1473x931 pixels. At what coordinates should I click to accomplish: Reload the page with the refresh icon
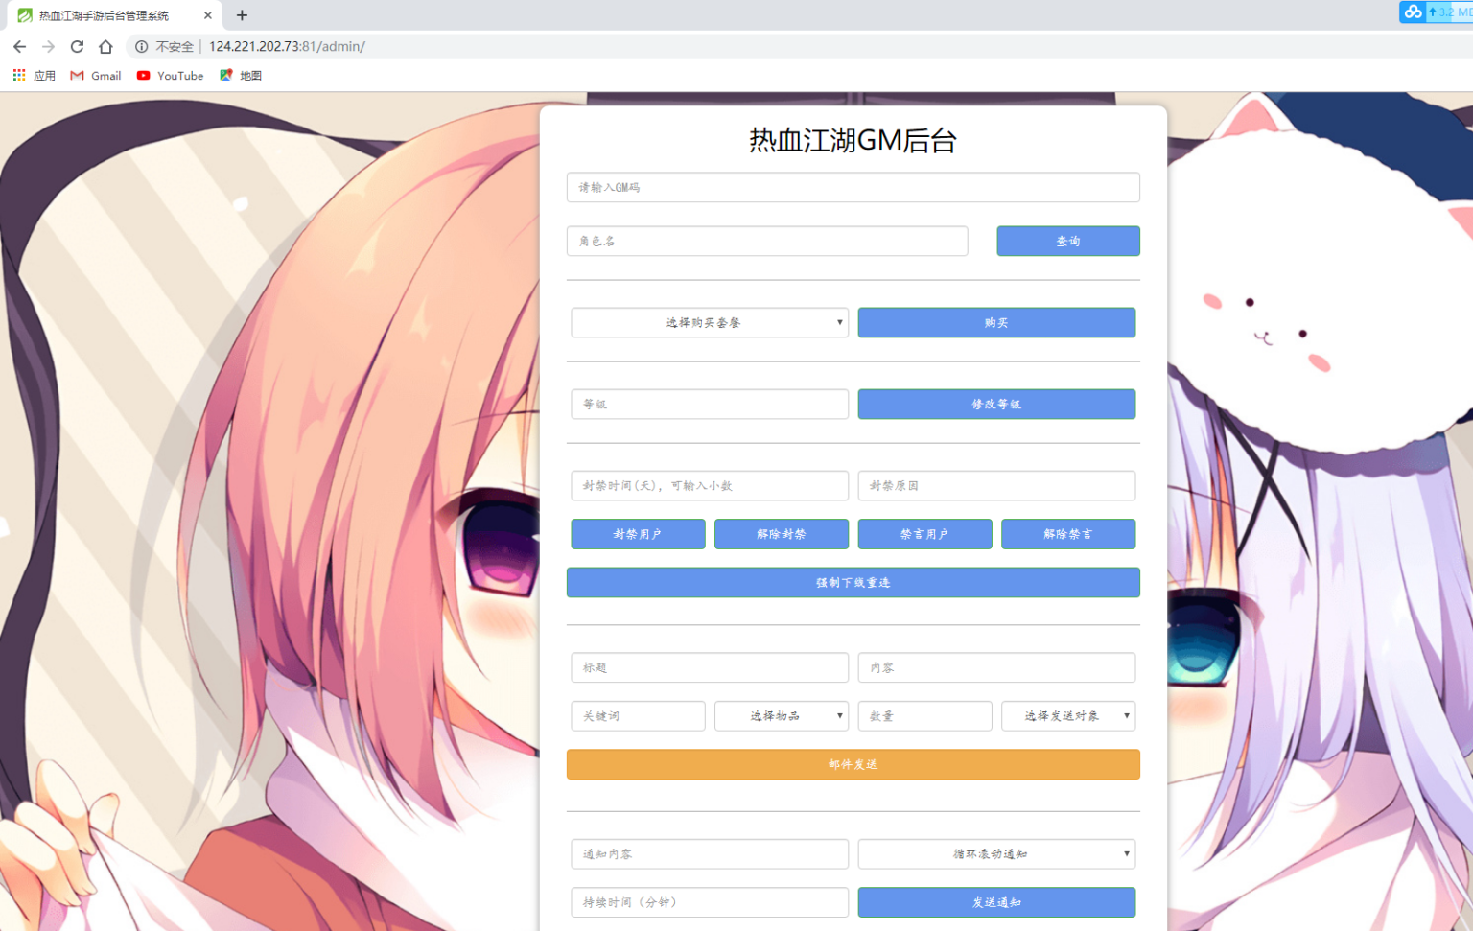click(x=77, y=46)
